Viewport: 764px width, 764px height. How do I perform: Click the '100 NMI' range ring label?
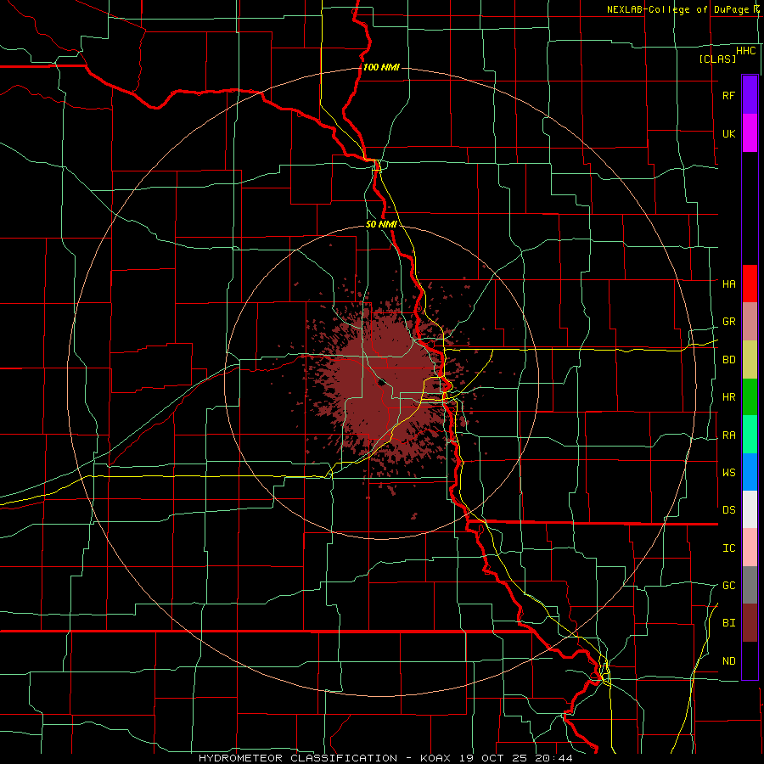pos(381,67)
